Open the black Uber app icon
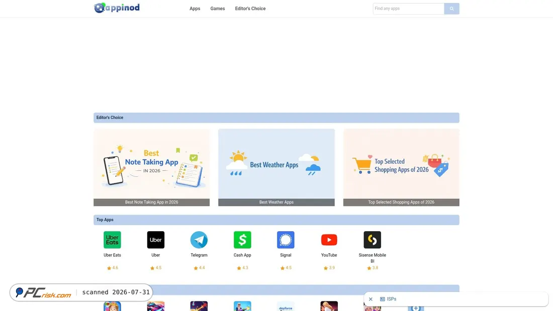The height and width of the screenshot is (311, 553). coord(155,240)
